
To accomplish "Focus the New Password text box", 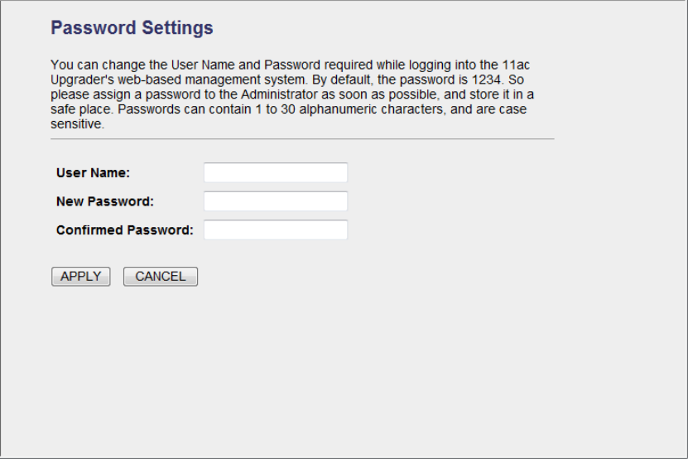I will tap(275, 201).
